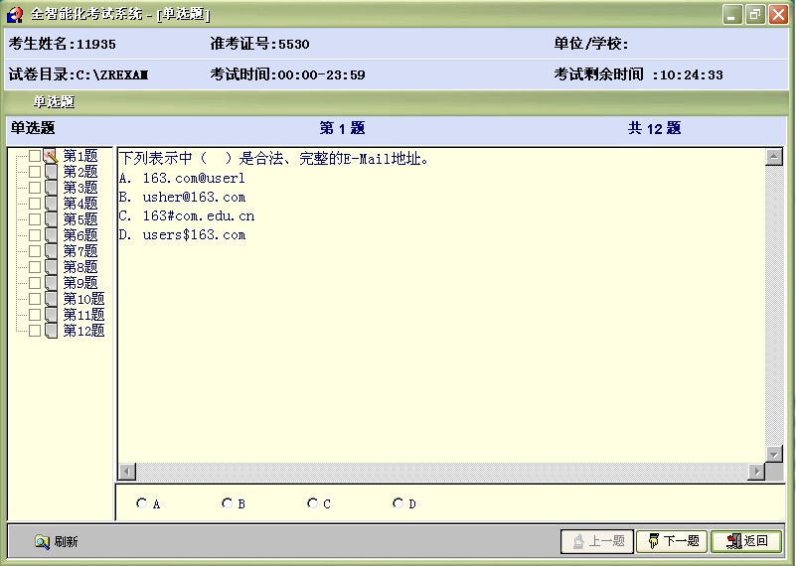Click the document icon beside 第12题
This screenshot has height=566, width=796.
click(x=51, y=331)
